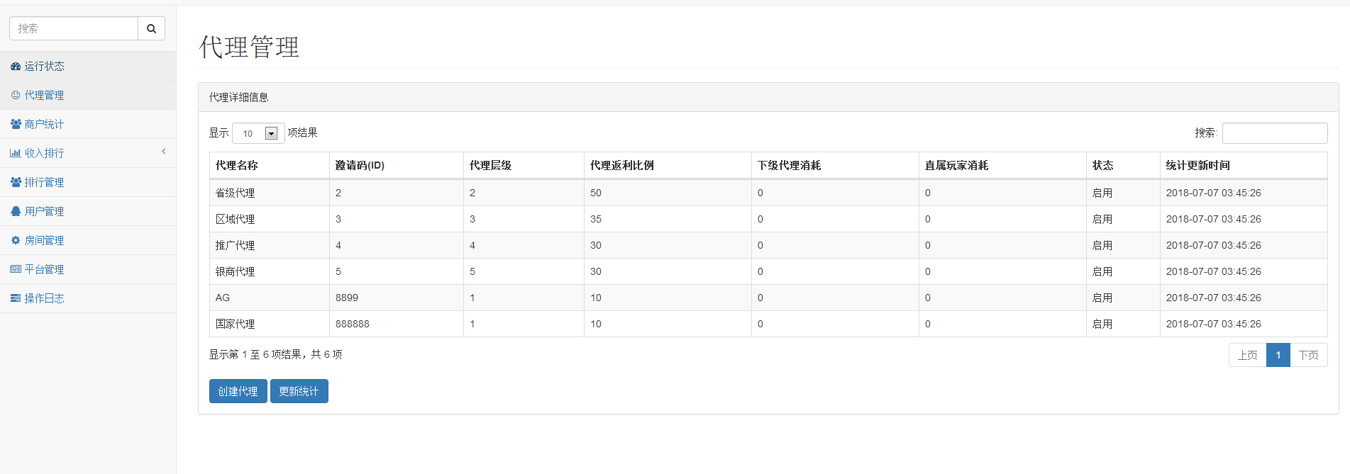
Task: Click the icon beside 操作日志
Action: click(x=16, y=298)
